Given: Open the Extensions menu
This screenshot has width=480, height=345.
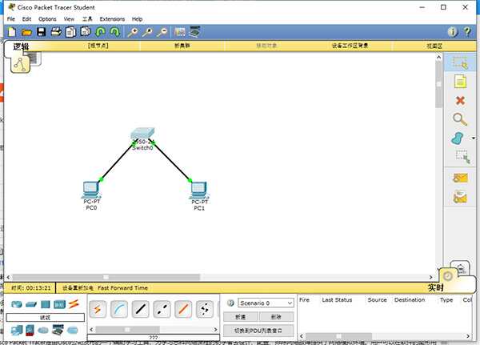Looking at the screenshot, I should click(x=112, y=18).
